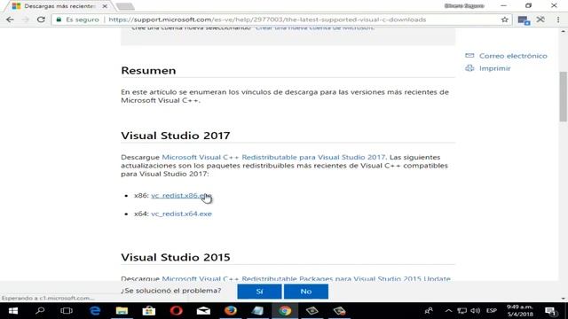The width and height of the screenshot is (568, 319).
Task: Click the Correo electrónico link
Action: coord(513,56)
